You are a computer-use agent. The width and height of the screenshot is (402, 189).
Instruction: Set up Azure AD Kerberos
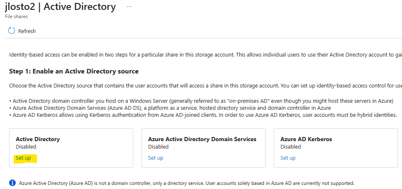tap(288, 158)
